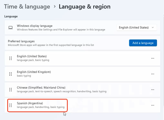Image resolution: width=164 pixels, height=120 pixels.
Task: Click the Preferred languages label text
Action: pyautogui.click(x=26, y=41)
